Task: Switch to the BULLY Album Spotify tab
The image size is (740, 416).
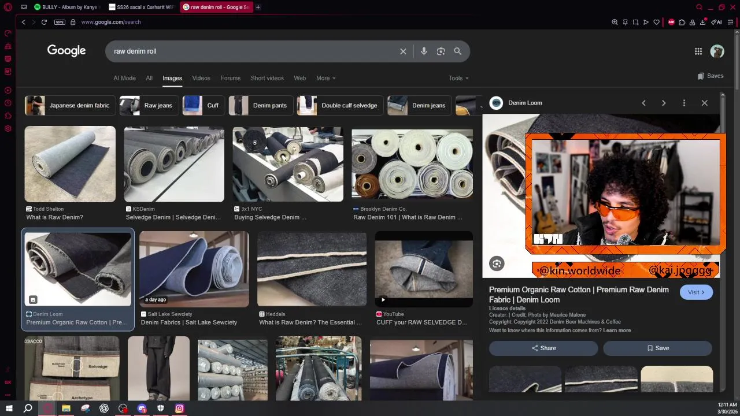Action: coord(67,7)
